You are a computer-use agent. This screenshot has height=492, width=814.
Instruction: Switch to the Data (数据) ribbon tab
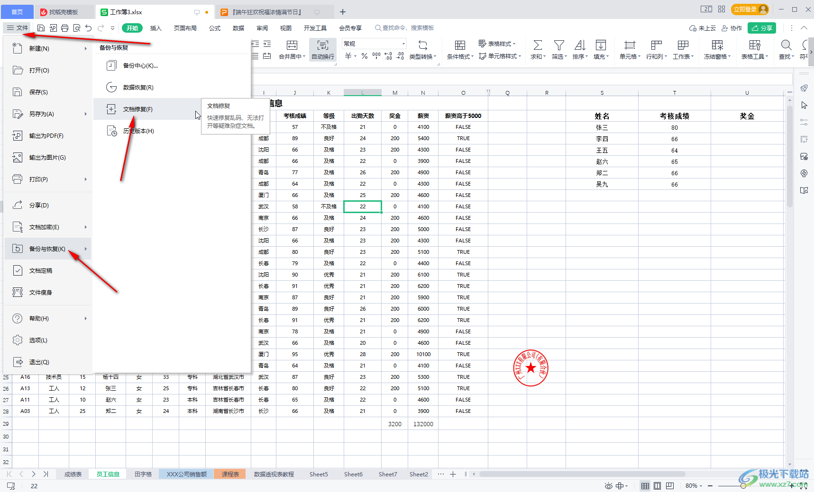pyautogui.click(x=238, y=28)
